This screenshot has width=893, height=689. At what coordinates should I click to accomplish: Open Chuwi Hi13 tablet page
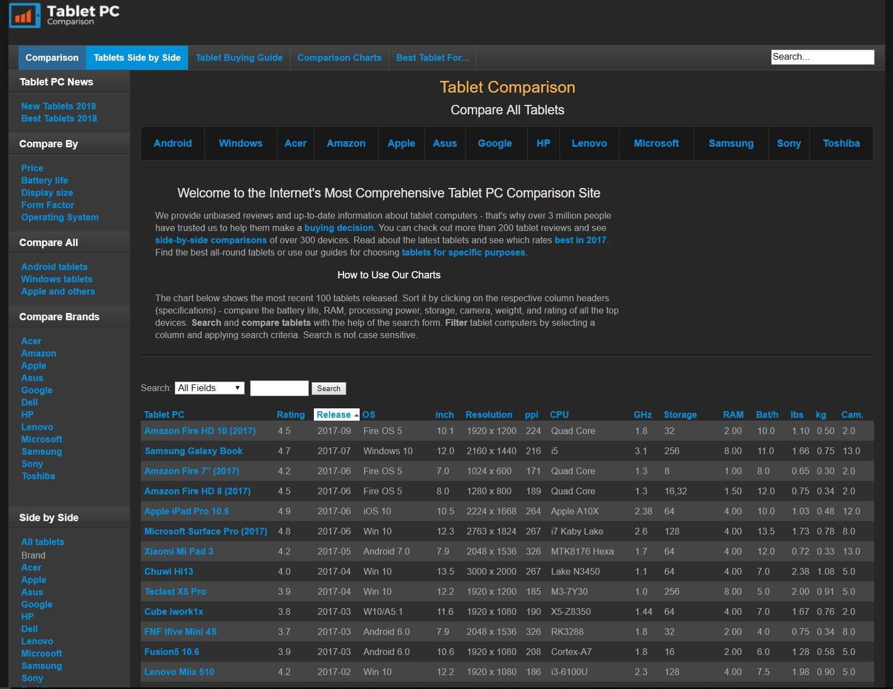click(x=169, y=571)
